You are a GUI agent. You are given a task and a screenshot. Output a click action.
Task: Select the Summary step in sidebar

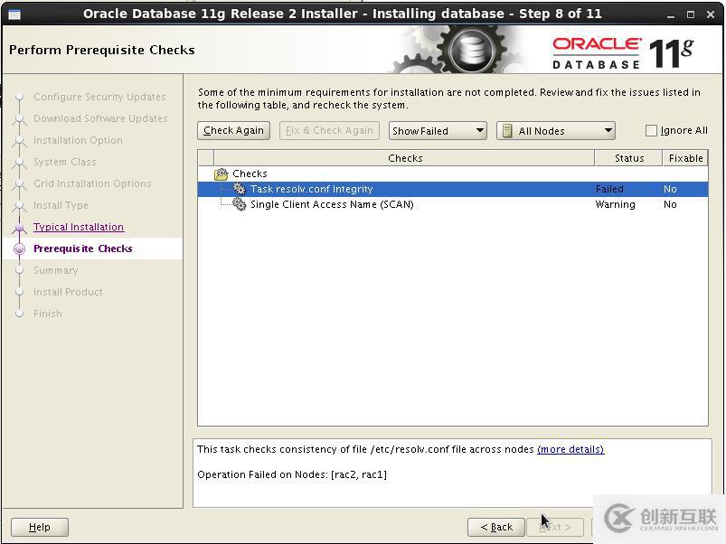(x=55, y=270)
